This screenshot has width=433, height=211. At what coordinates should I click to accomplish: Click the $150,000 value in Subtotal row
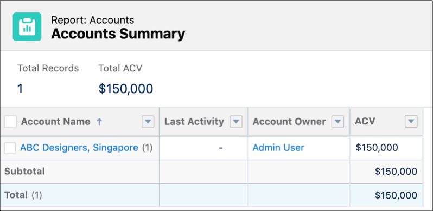(396, 172)
